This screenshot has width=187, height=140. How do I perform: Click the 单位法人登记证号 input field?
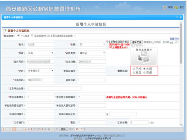pyautogui.click(x=92, y=106)
